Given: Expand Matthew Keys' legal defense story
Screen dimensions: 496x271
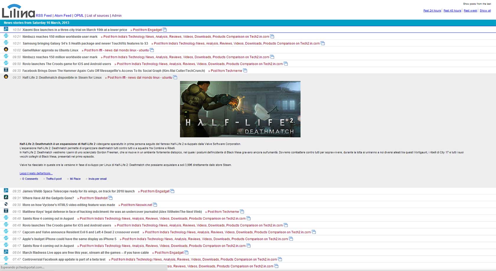Looking at the screenshot, I should tap(112, 212).
